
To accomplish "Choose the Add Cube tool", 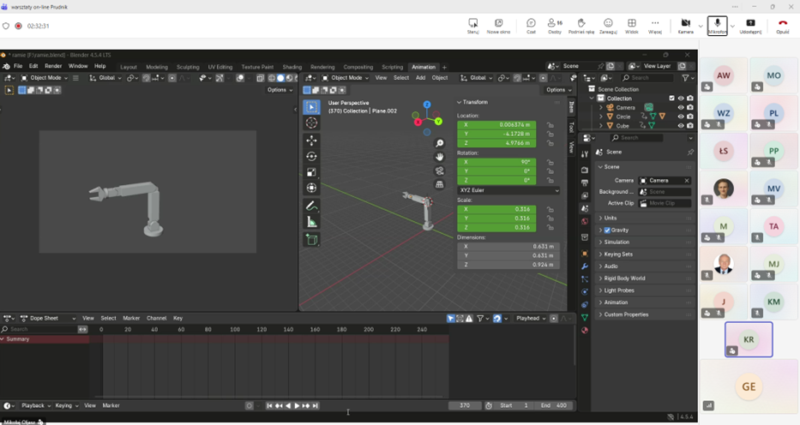I will 311,240.
